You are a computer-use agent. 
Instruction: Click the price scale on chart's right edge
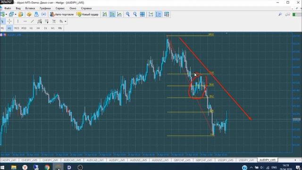[297, 93]
